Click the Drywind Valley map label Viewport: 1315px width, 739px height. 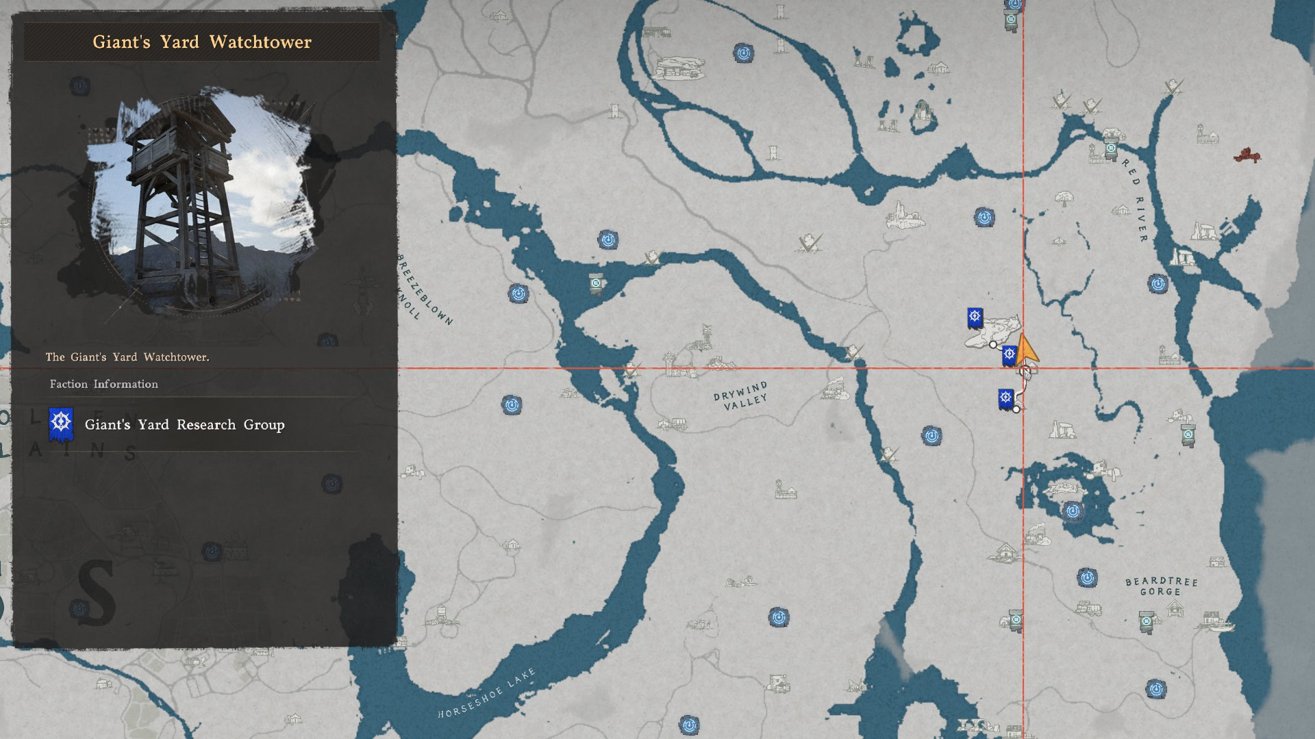pos(741,396)
